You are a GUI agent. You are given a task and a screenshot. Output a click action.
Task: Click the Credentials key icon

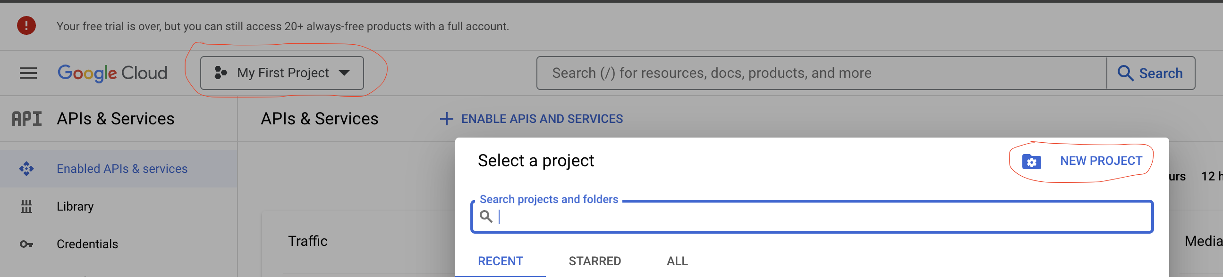pyautogui.click(x=26, y=244)
